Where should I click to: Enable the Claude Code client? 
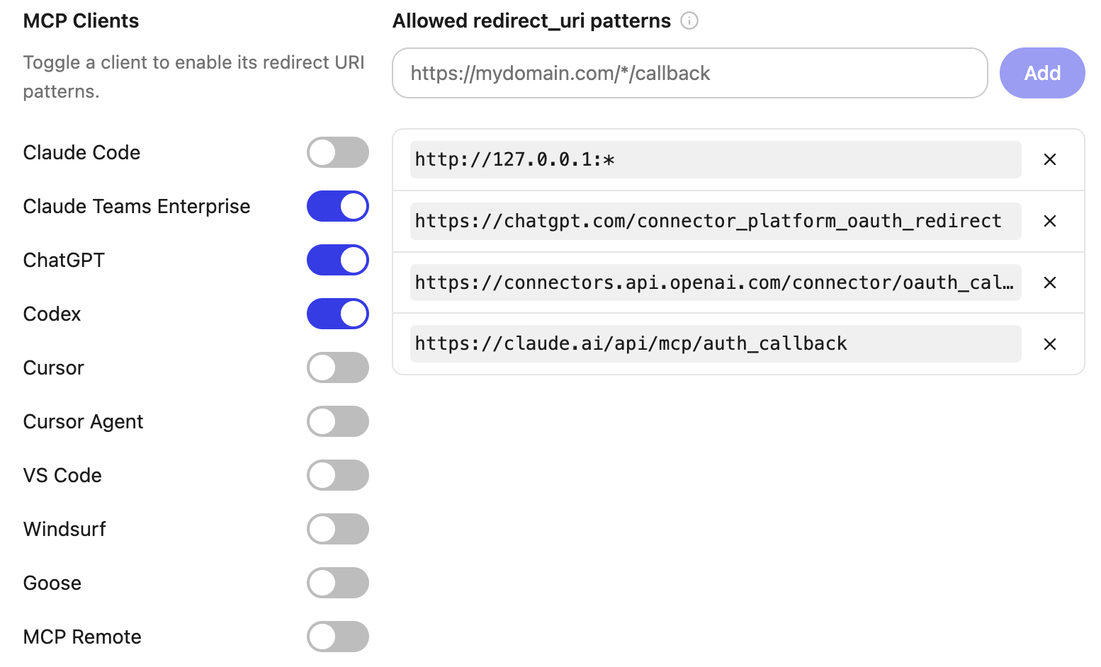click(x=338, y=152)
